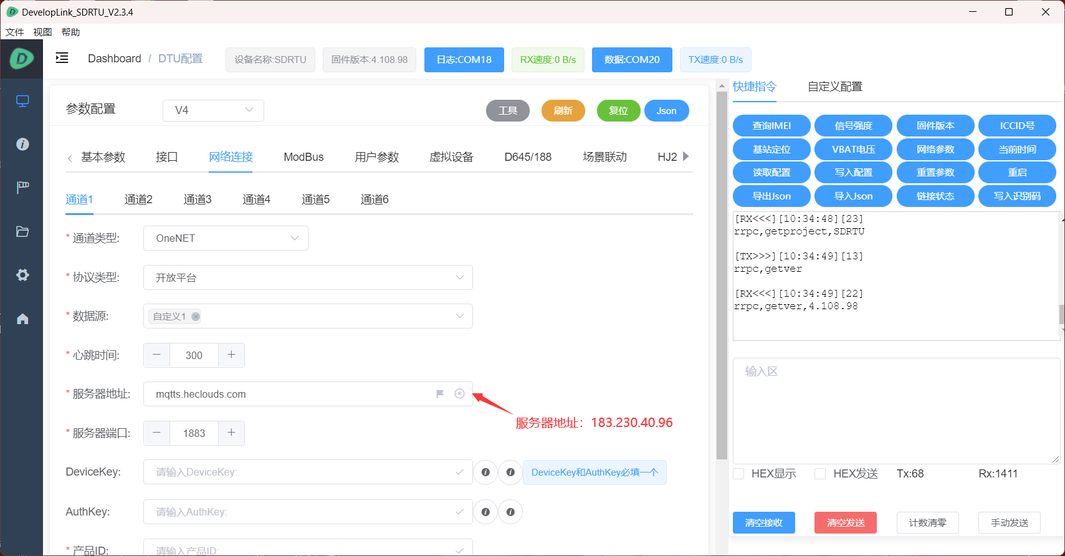Open the V4 version dropdown
The image size is (1065, 556).
click(x=213, y=110)
